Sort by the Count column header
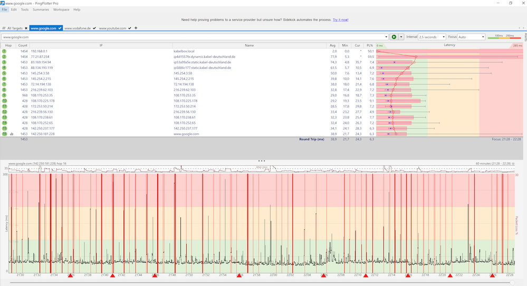Image resolution: width=527 pixels, height=286 pixels. 23,45
